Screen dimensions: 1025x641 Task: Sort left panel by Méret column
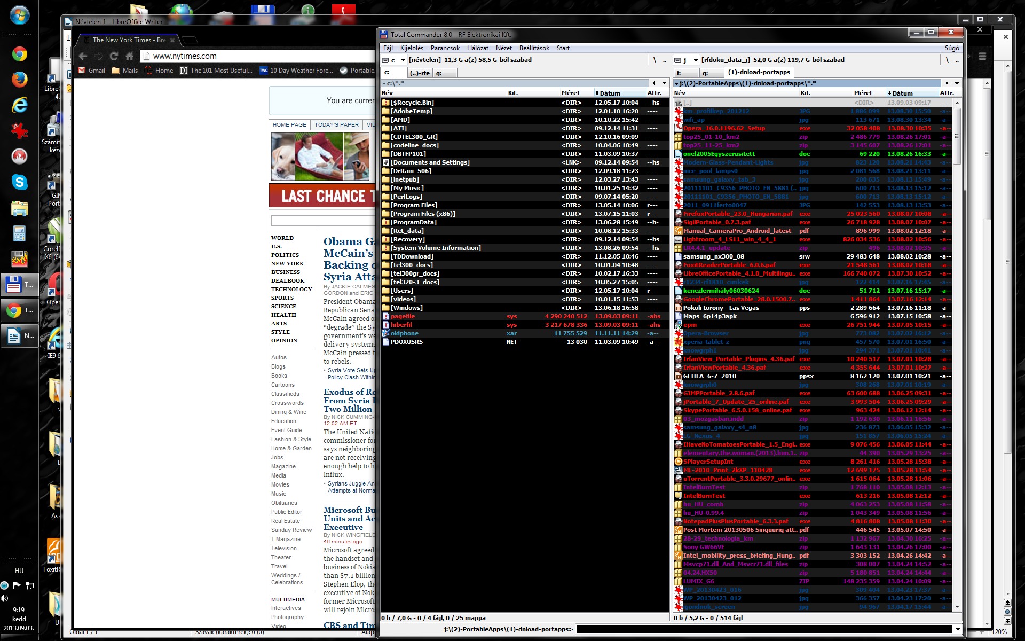coord(570,93)
